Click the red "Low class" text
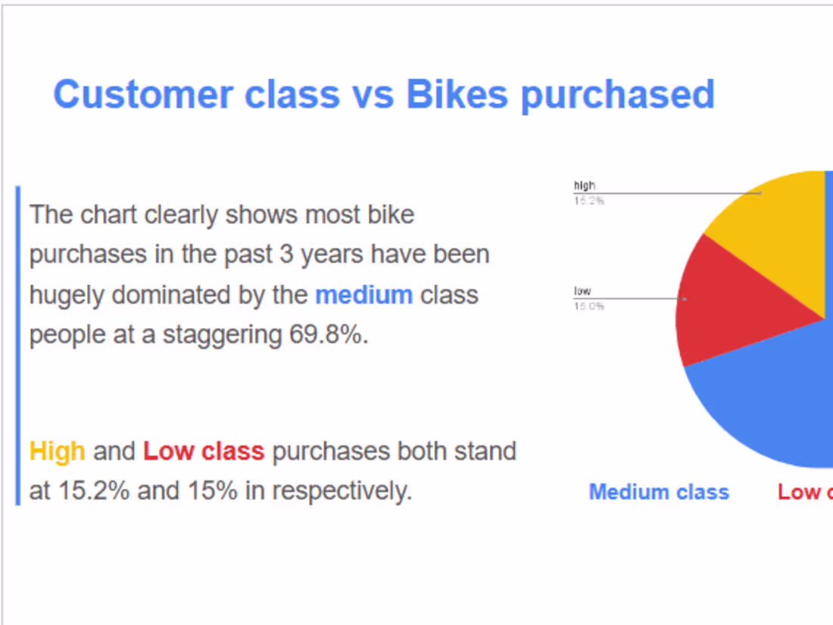Screen dimensions: 833x625 (x=204, y=452)
